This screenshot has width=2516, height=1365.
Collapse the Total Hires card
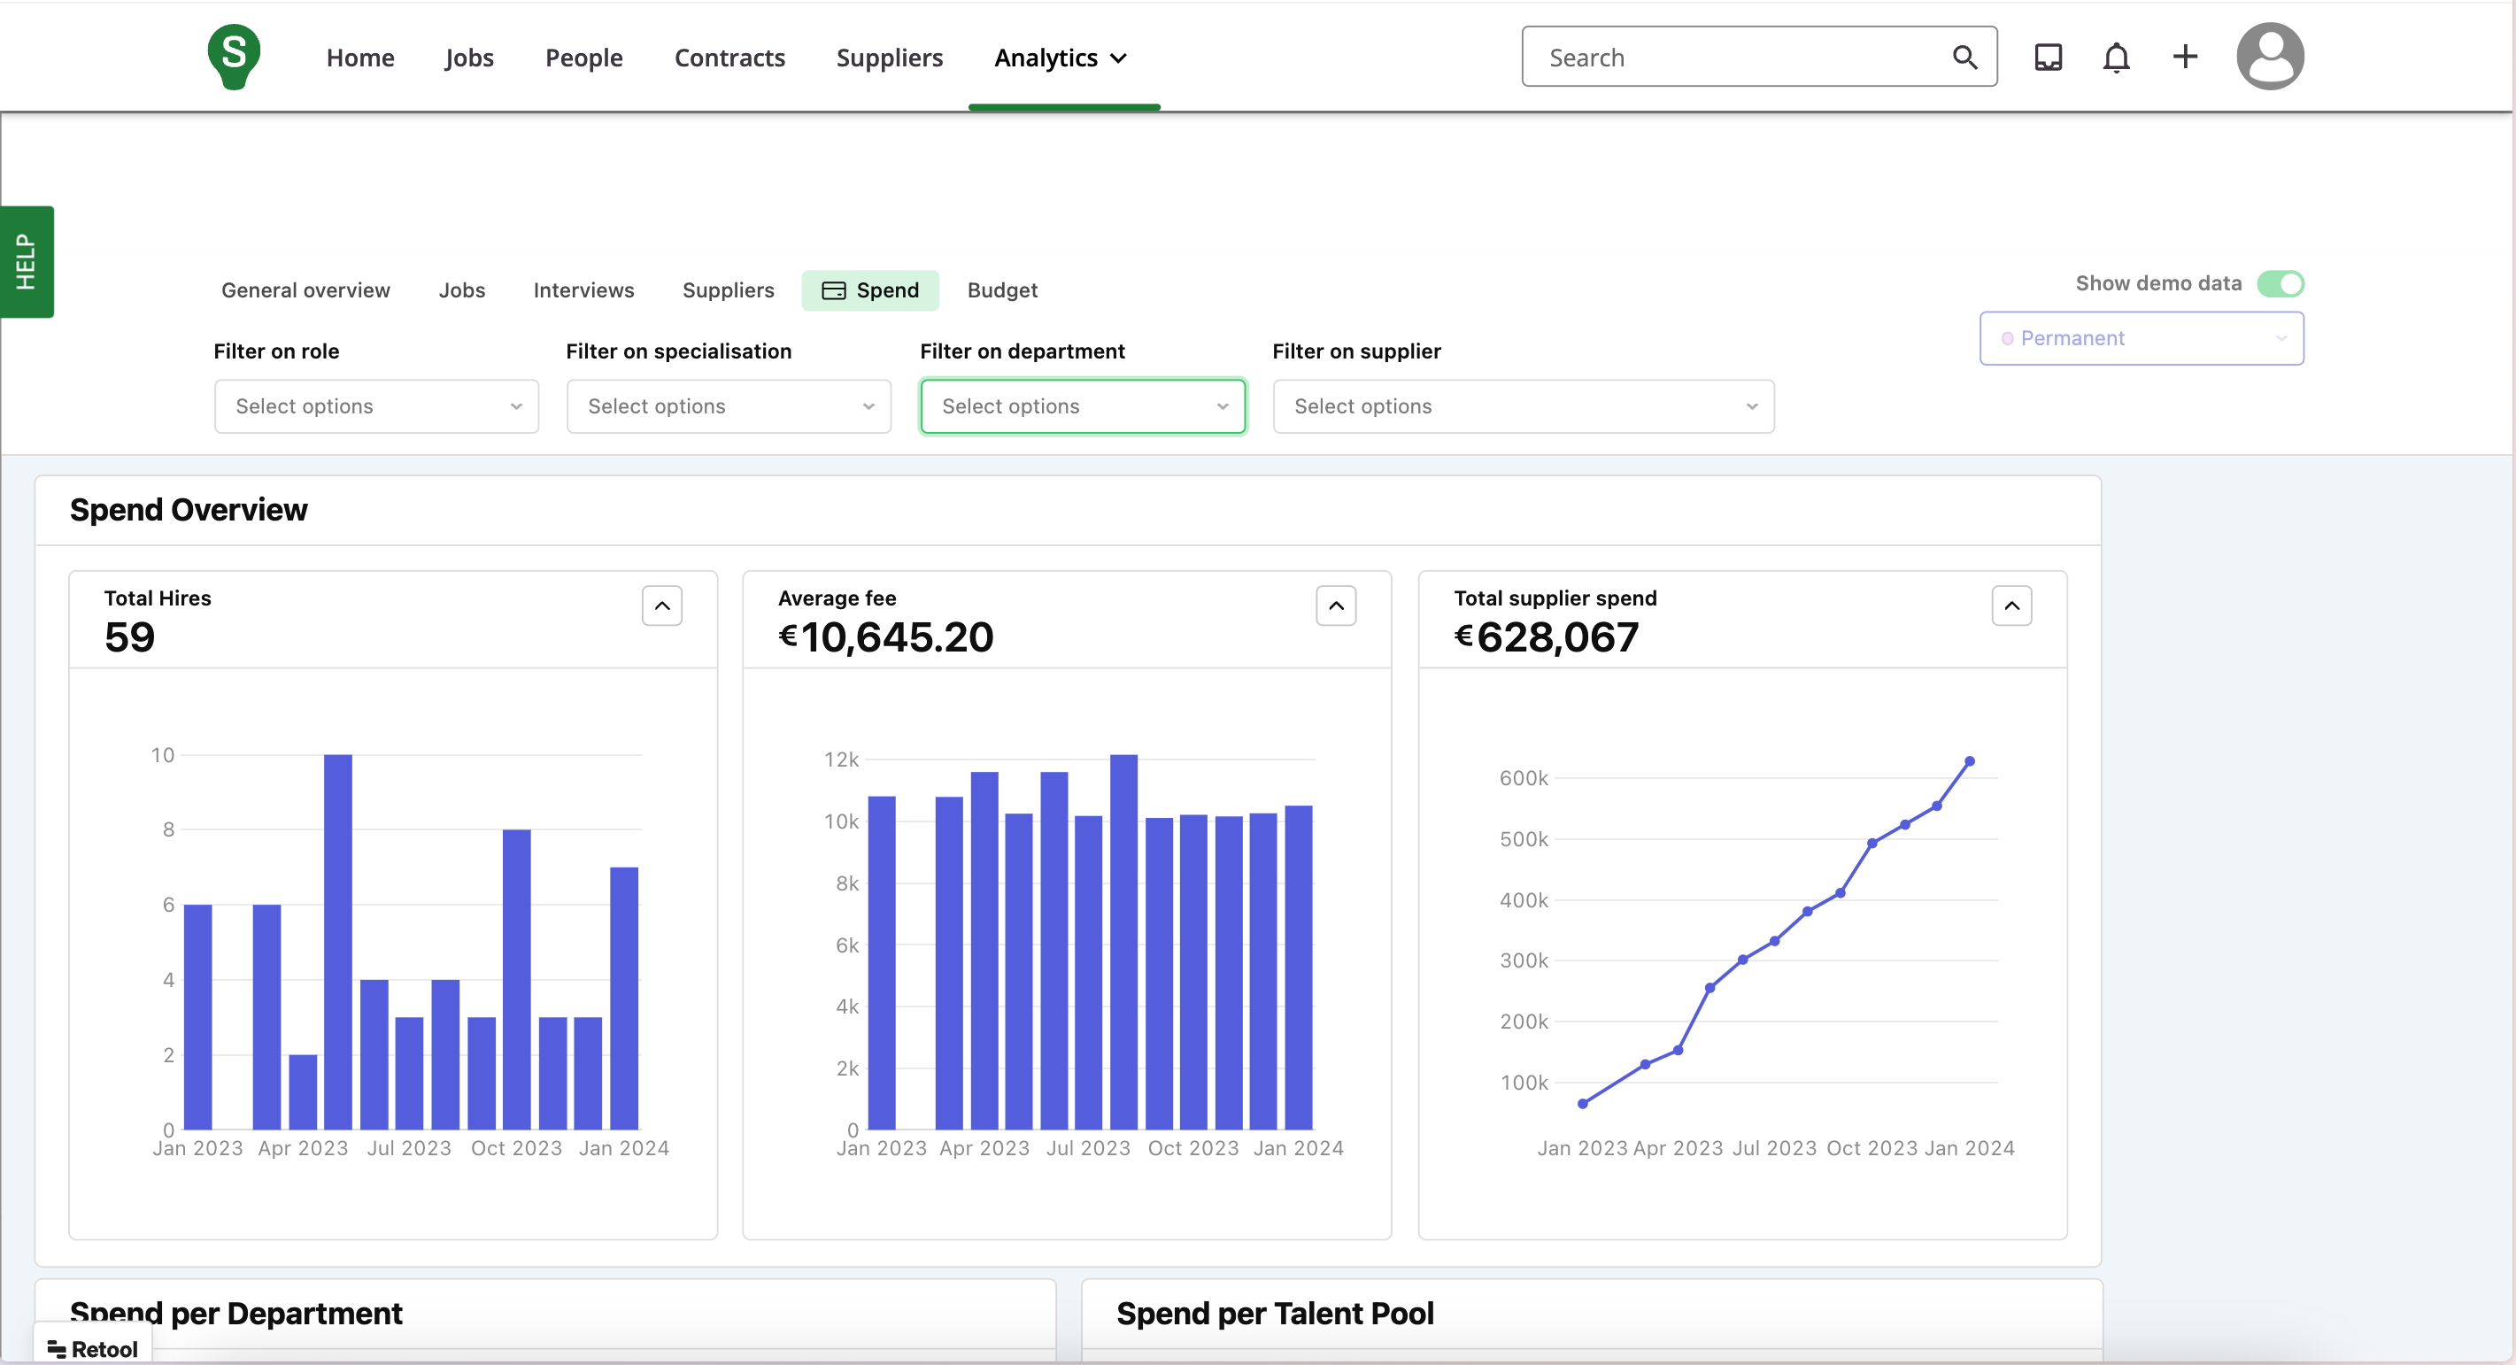661,605
